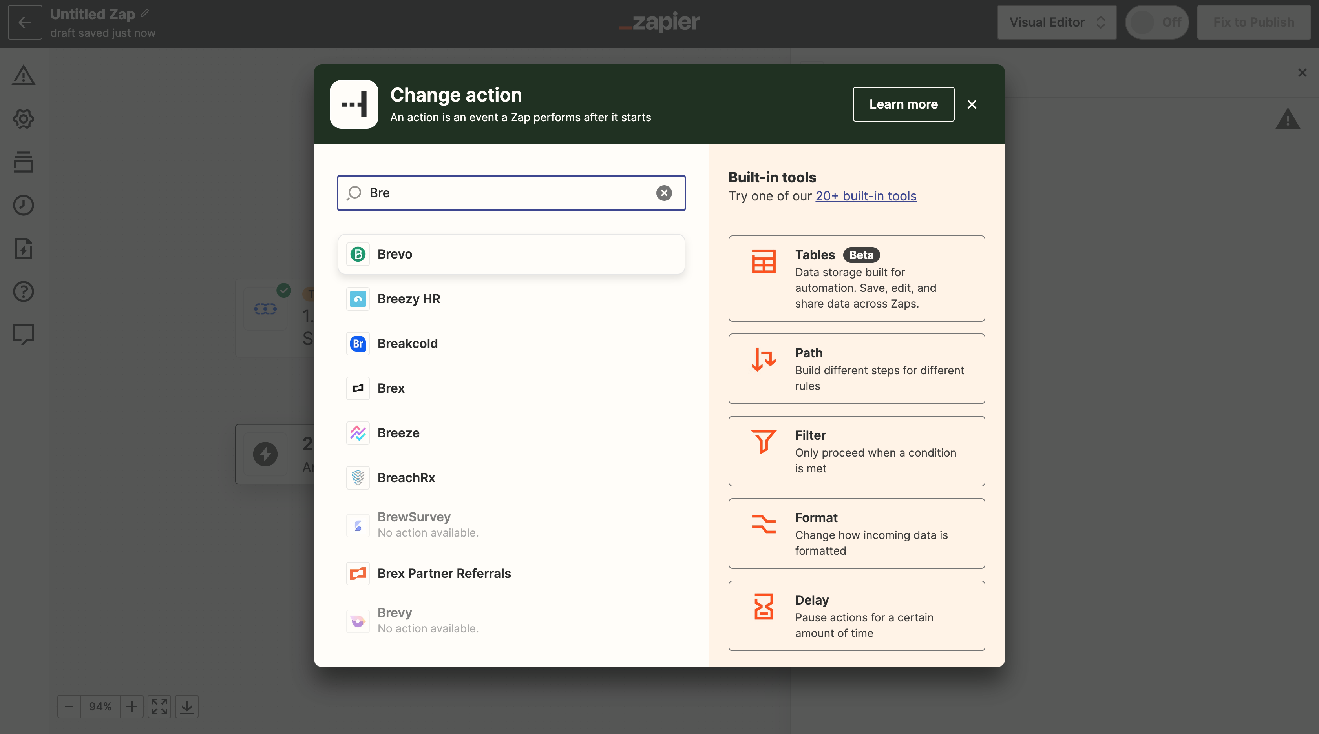The height and width of the screenshot is (734, 1319).
Task: Edit the Untitled Zap name pencil icon
Action: click(x=145, y=13)
